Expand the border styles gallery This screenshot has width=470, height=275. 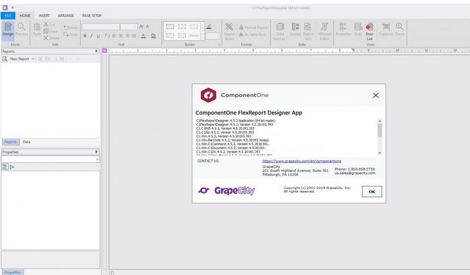(203, 37)
